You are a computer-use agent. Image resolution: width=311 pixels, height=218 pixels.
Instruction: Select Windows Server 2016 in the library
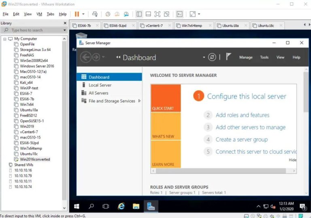pos(37,66)
